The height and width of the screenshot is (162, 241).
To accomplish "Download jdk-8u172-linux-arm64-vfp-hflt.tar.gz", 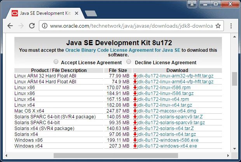I will (x=175, y=82).
